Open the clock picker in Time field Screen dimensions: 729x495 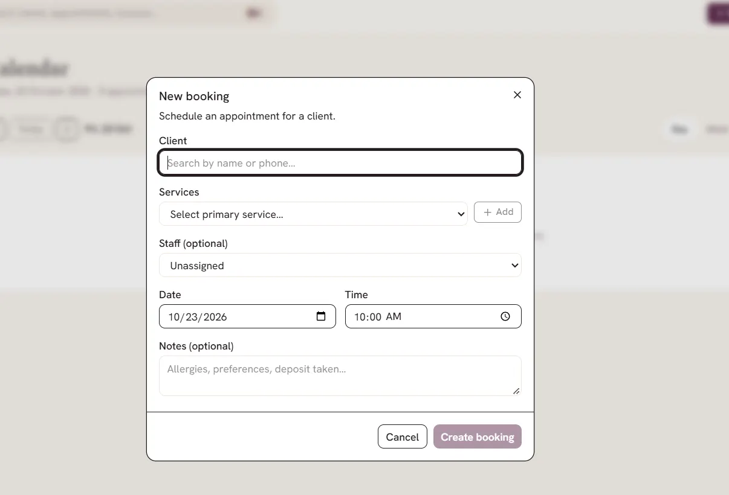coord(505,316)
